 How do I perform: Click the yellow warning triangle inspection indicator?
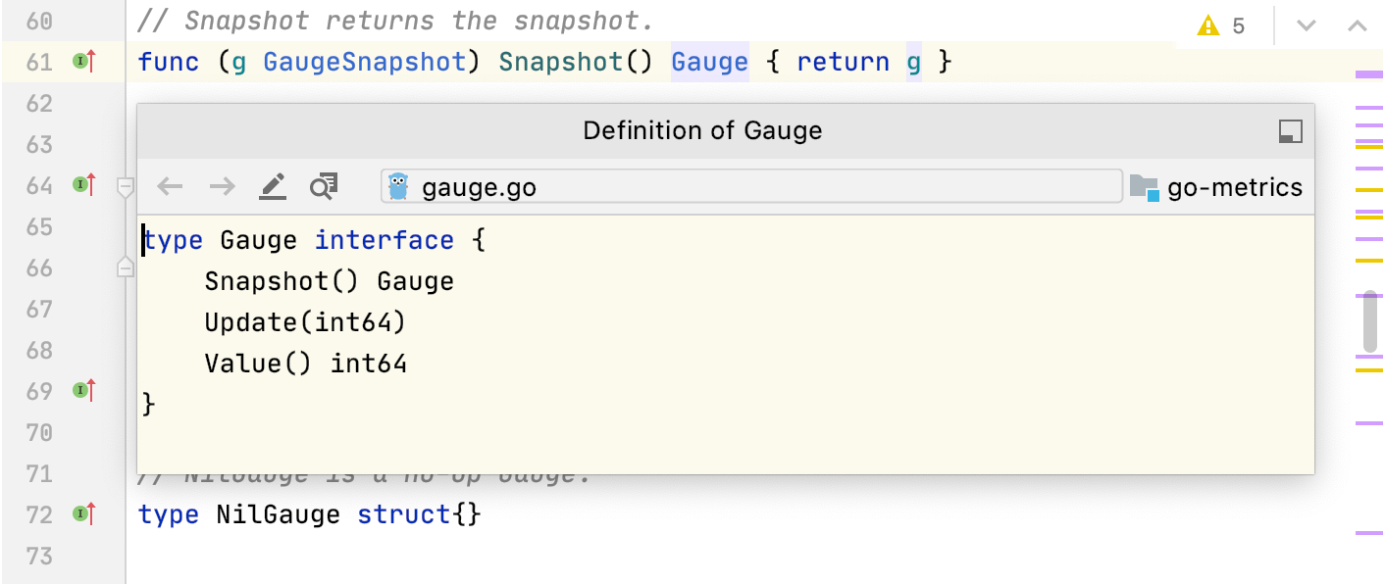tap(1208, 26)
